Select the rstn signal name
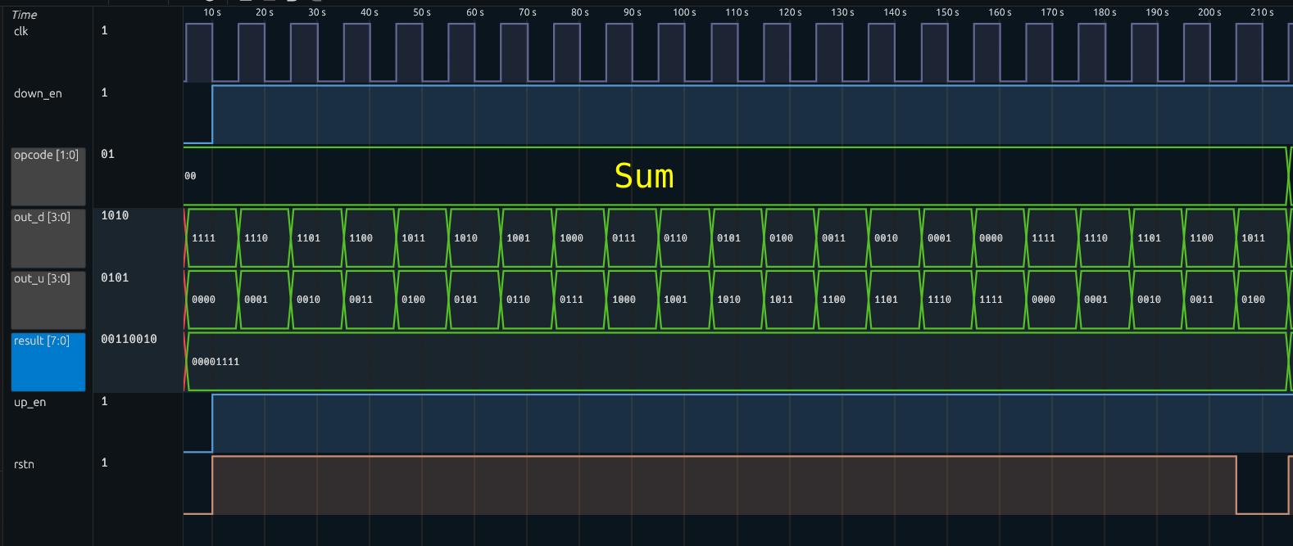The image size is (1293, 546). [24, 464]
